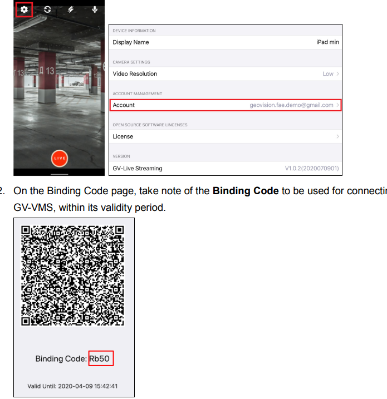Expand the chevron next to Low resolution
This screenshot has width=387, height=399.
337,74
